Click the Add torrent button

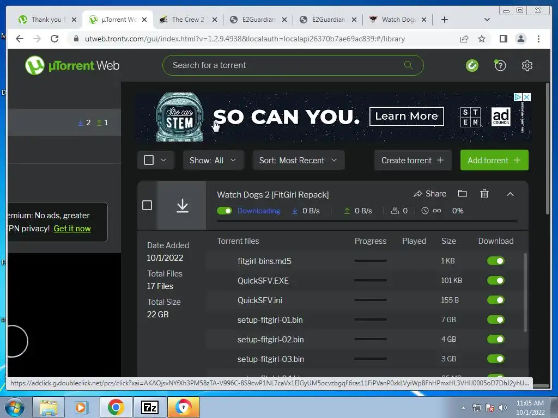pyautogui.click(x=494, y=161)
